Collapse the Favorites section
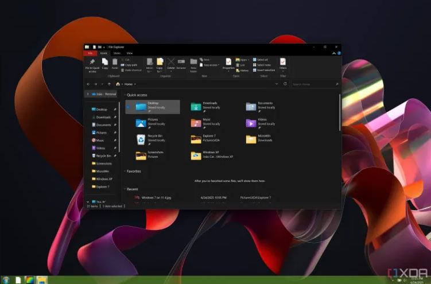Viewport: 431px width, 284px height. [x=125, y=171]
